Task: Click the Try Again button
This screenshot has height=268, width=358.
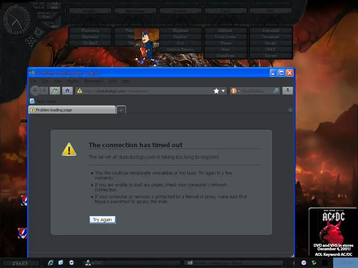Action: click(x=102, y=220)
